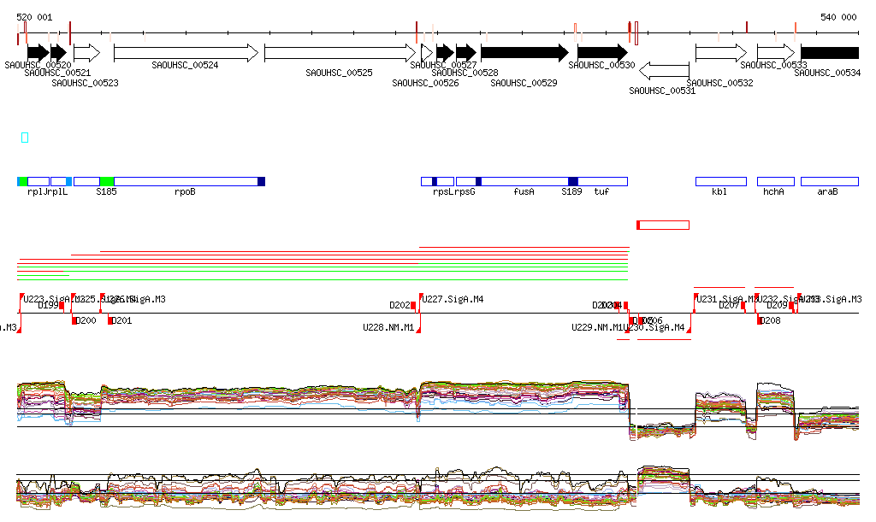Select the U228.NM.M1 marker label
The width and height of the screenshot is (876, 522).
[388, 327]
